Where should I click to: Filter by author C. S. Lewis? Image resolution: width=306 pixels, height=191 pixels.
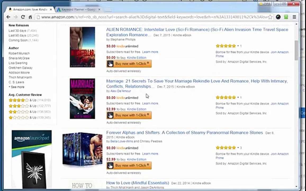click(x=16, y=82)
